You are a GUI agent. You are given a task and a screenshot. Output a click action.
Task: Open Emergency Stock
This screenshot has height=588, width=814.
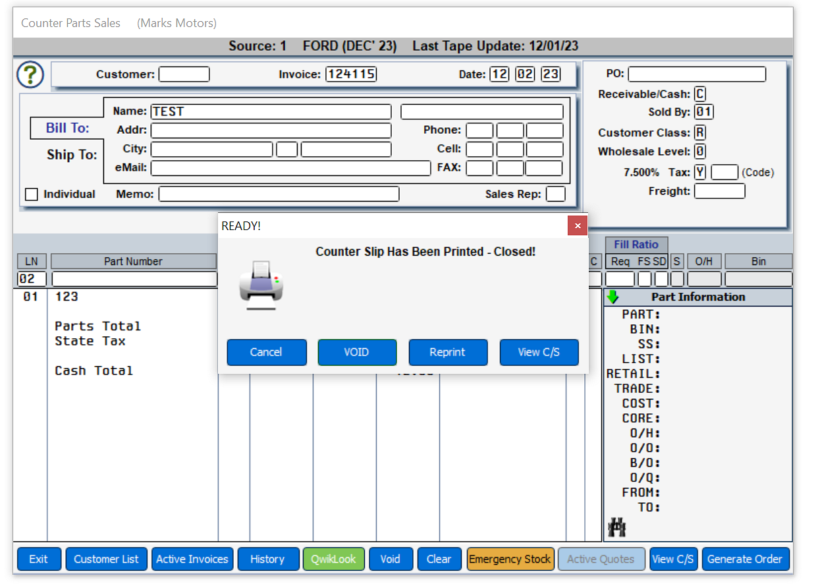click(510, 558)
